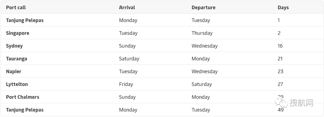Select the Lyttelton port name
The image size is (324, 117).
coord(17,84)
